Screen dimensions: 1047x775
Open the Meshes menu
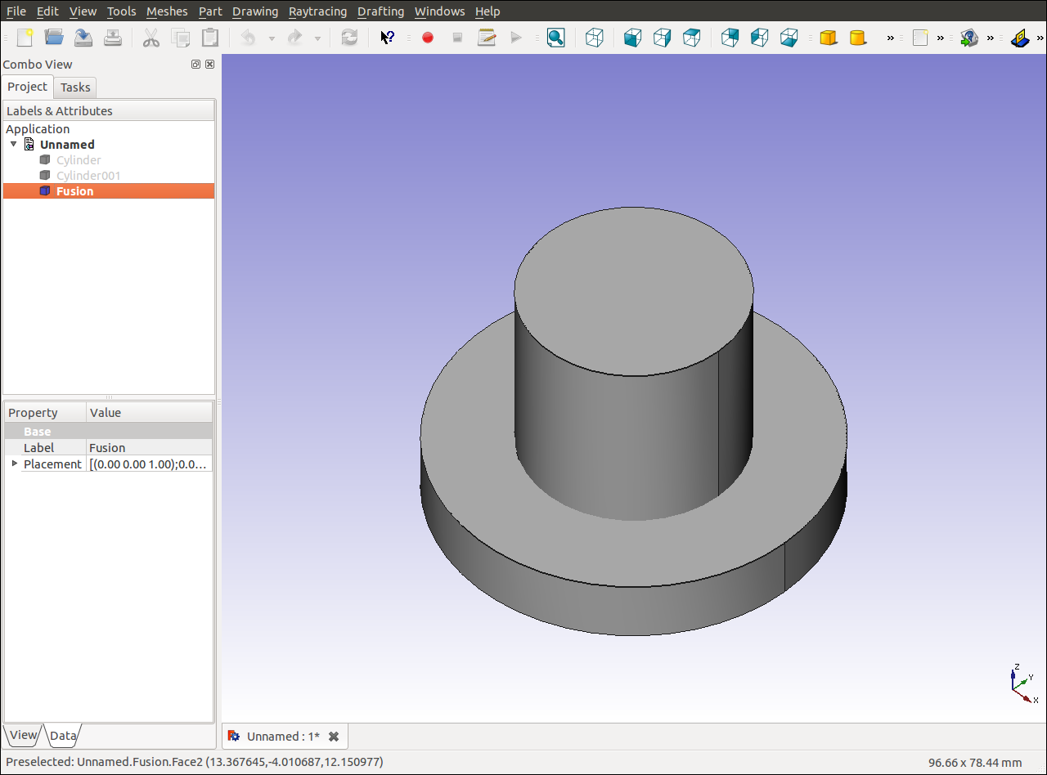click(x=167, y=11)
